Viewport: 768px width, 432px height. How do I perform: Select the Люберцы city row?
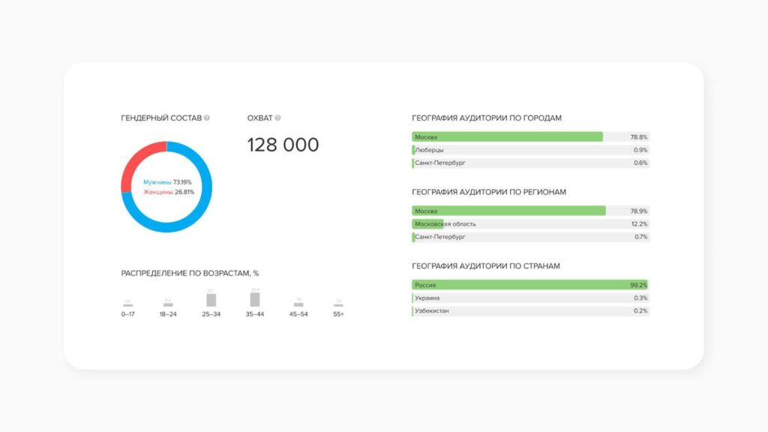coord(530,150)
